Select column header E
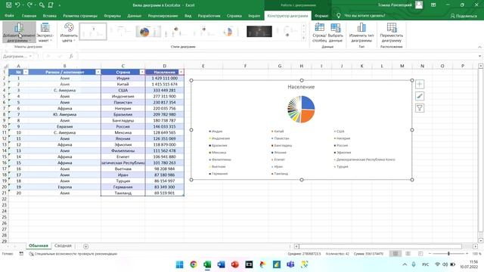Image resolution: width=484 pixels, height=272 pixels. pyautogui.click(x=203, y=66)
